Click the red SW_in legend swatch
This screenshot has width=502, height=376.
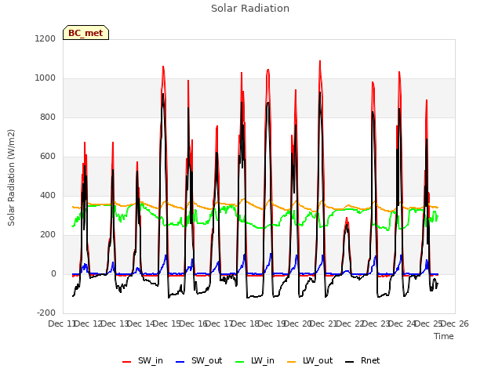click(x=127, y=362)
